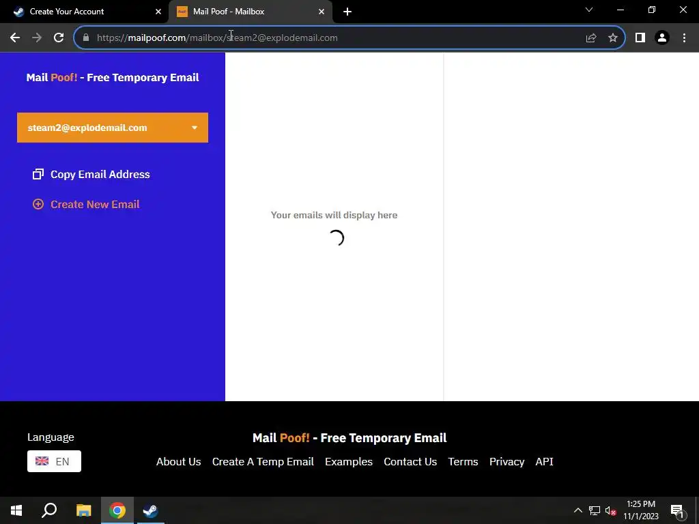
Task: Open the Contact Us footer link
Action: (x=410, y=462)
